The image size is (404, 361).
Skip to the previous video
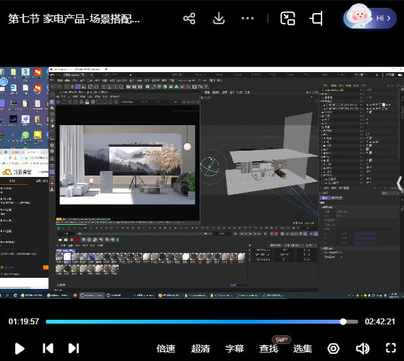click(x=48, y=349)
